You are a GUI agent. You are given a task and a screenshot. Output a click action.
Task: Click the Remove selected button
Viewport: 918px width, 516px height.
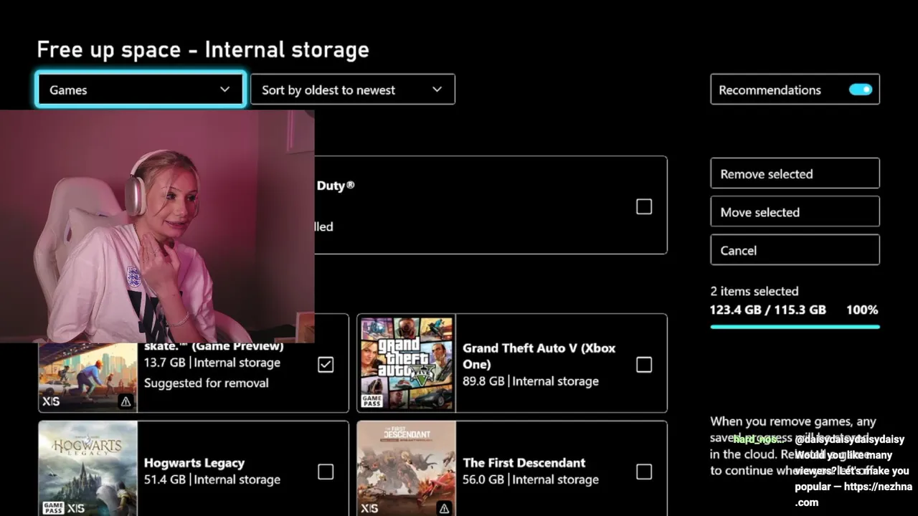tap(795, 173)
